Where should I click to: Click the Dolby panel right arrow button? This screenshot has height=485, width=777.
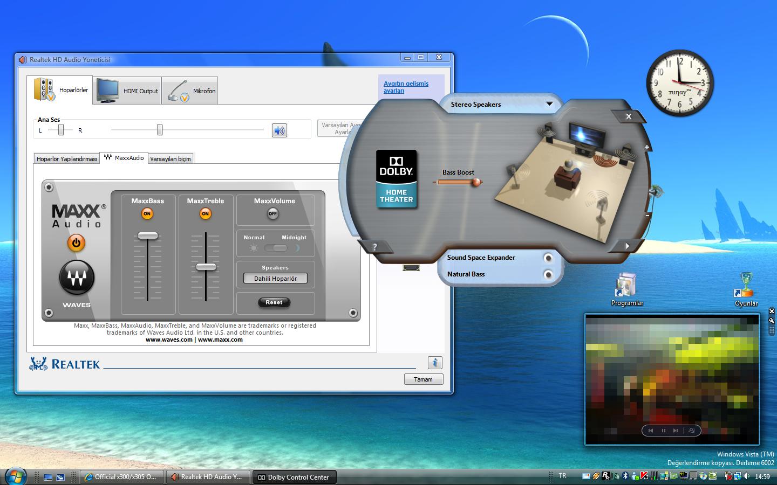click(x=626, y=246)
